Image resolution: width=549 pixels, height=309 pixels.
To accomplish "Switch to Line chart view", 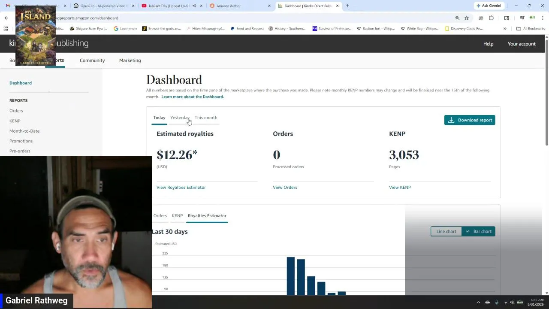I will pyautogui.click(x=446, y=232).
